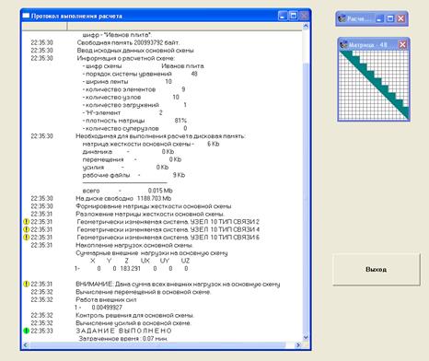
Task: Click the 'перемещения' 0 Kb row
Action: point(132,159)
